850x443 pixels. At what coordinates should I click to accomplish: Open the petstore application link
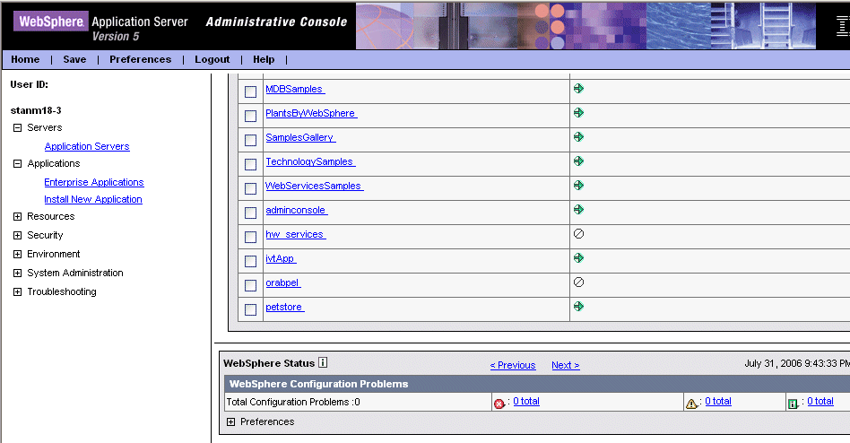[x=285, y=307]
